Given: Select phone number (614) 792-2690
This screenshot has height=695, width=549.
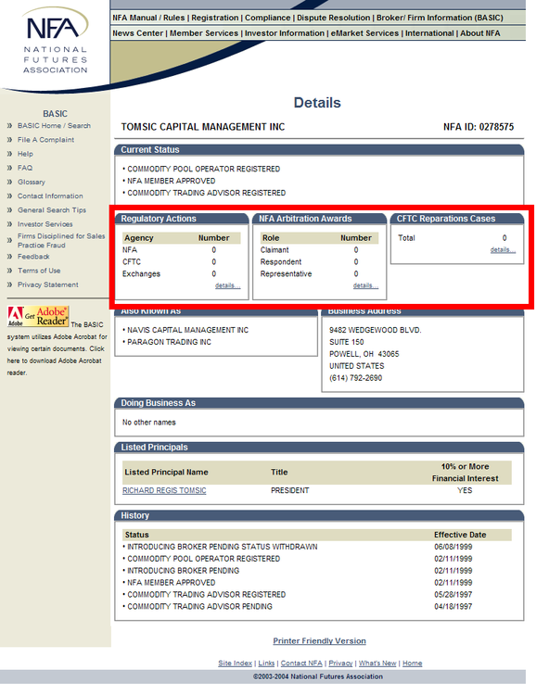Looking at the screenshot, I should tap(356, 378).
